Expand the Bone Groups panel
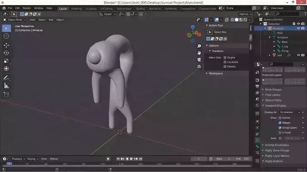The width and height of the screenshot is (307, 172). [x=273, y=90]
